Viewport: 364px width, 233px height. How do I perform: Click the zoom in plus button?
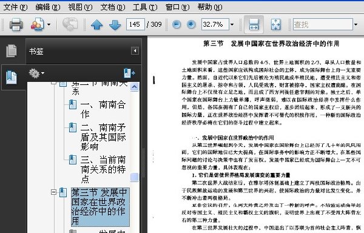tap(191, 24)
